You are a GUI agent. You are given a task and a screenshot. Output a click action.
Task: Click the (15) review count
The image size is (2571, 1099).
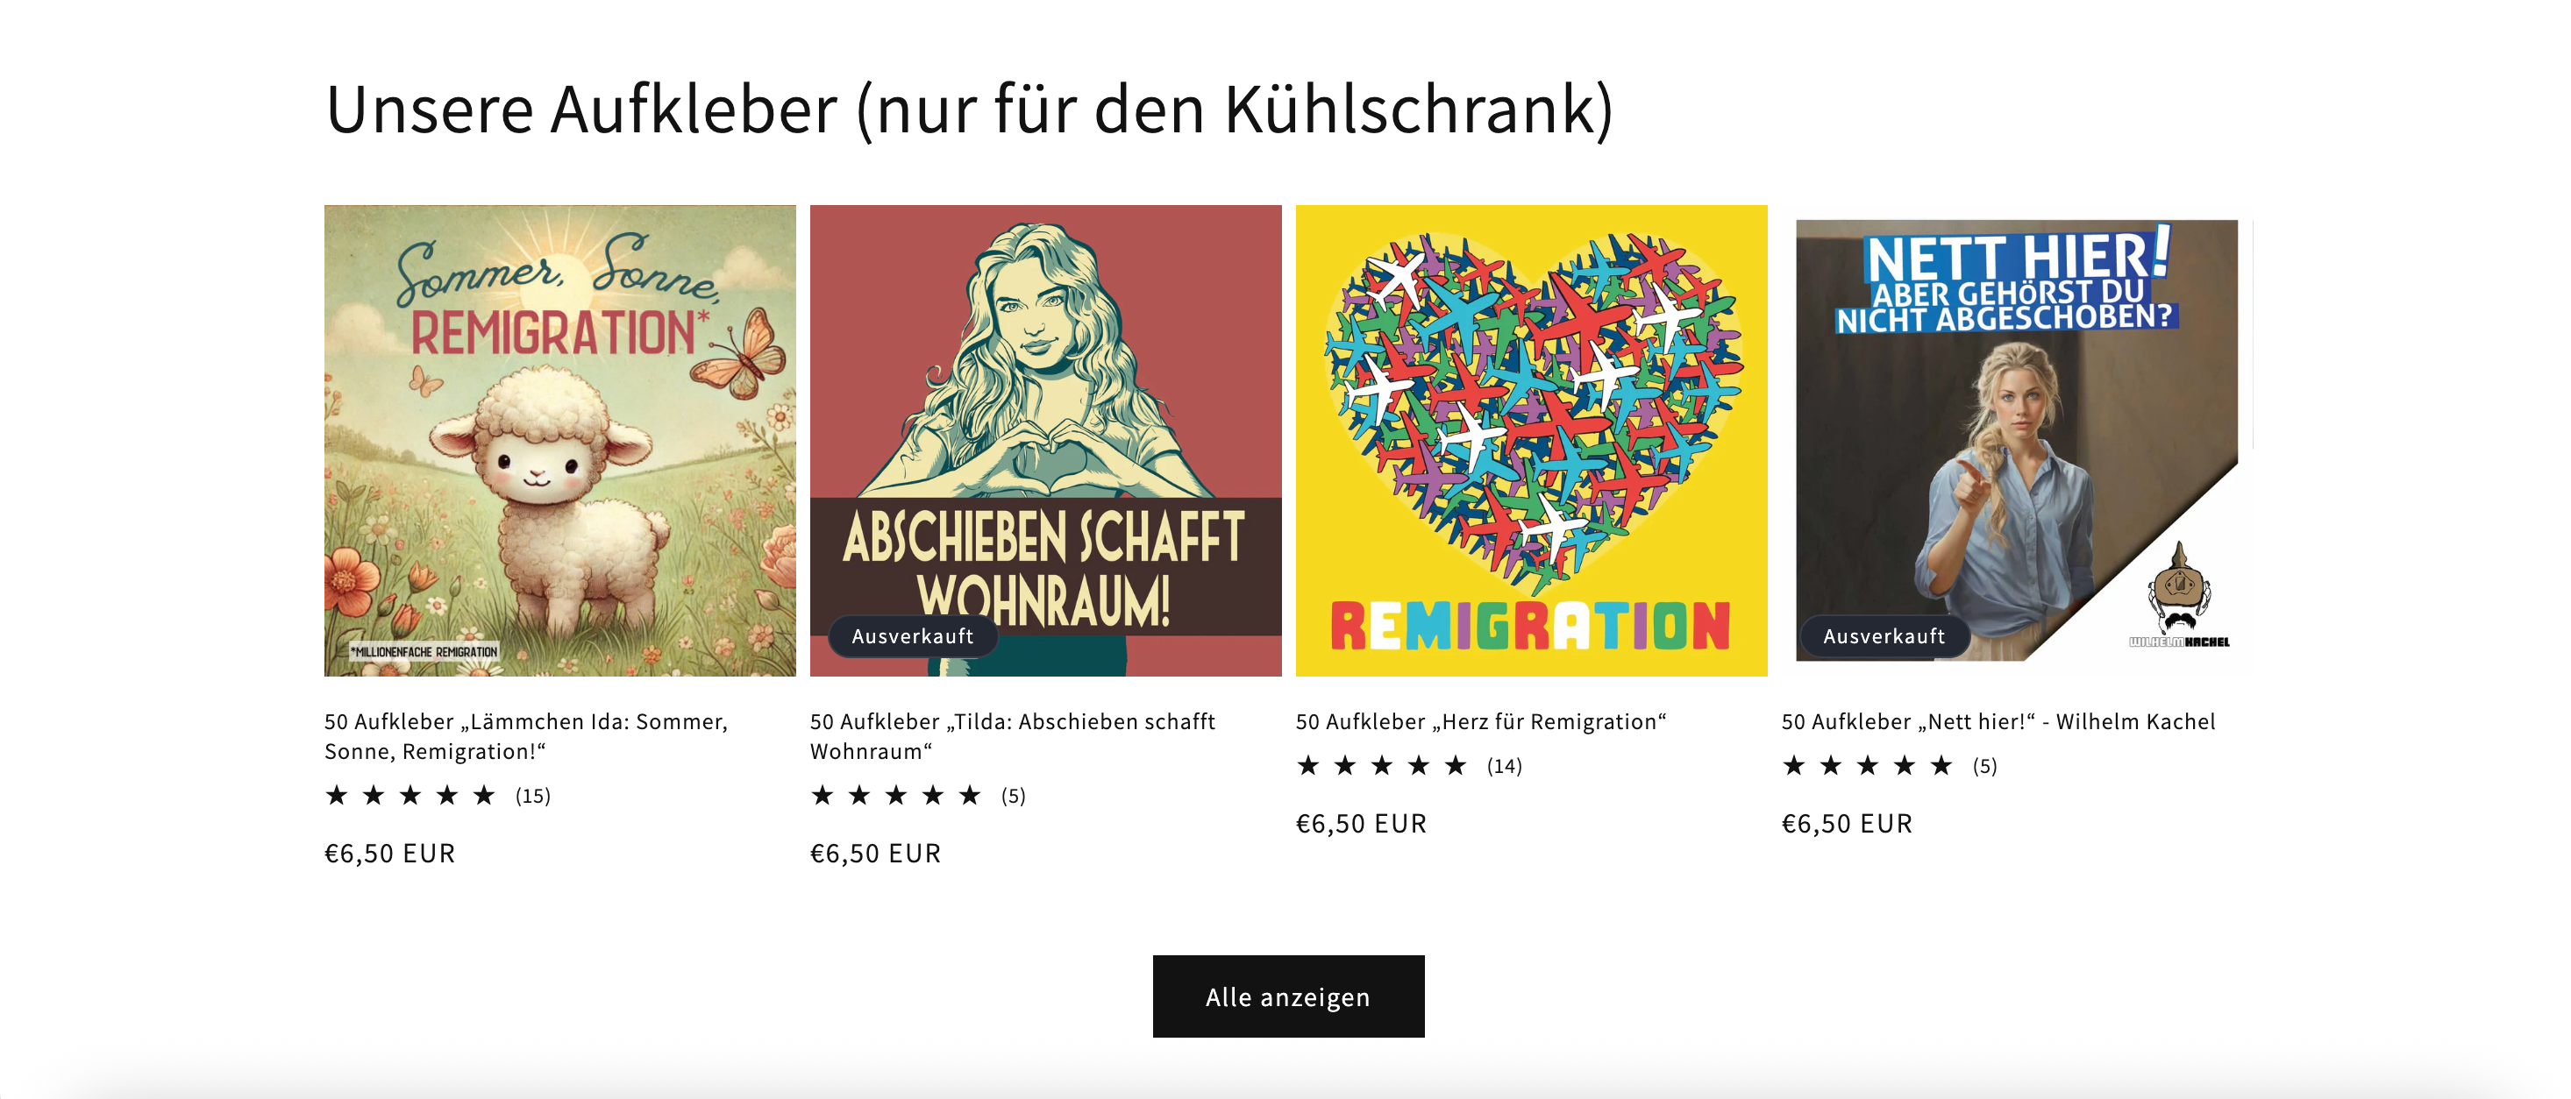pyautogui.click(x=533, y=796)
